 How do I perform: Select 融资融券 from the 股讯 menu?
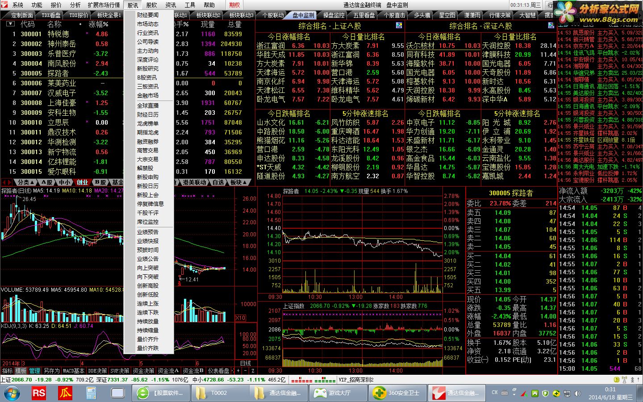148,142
